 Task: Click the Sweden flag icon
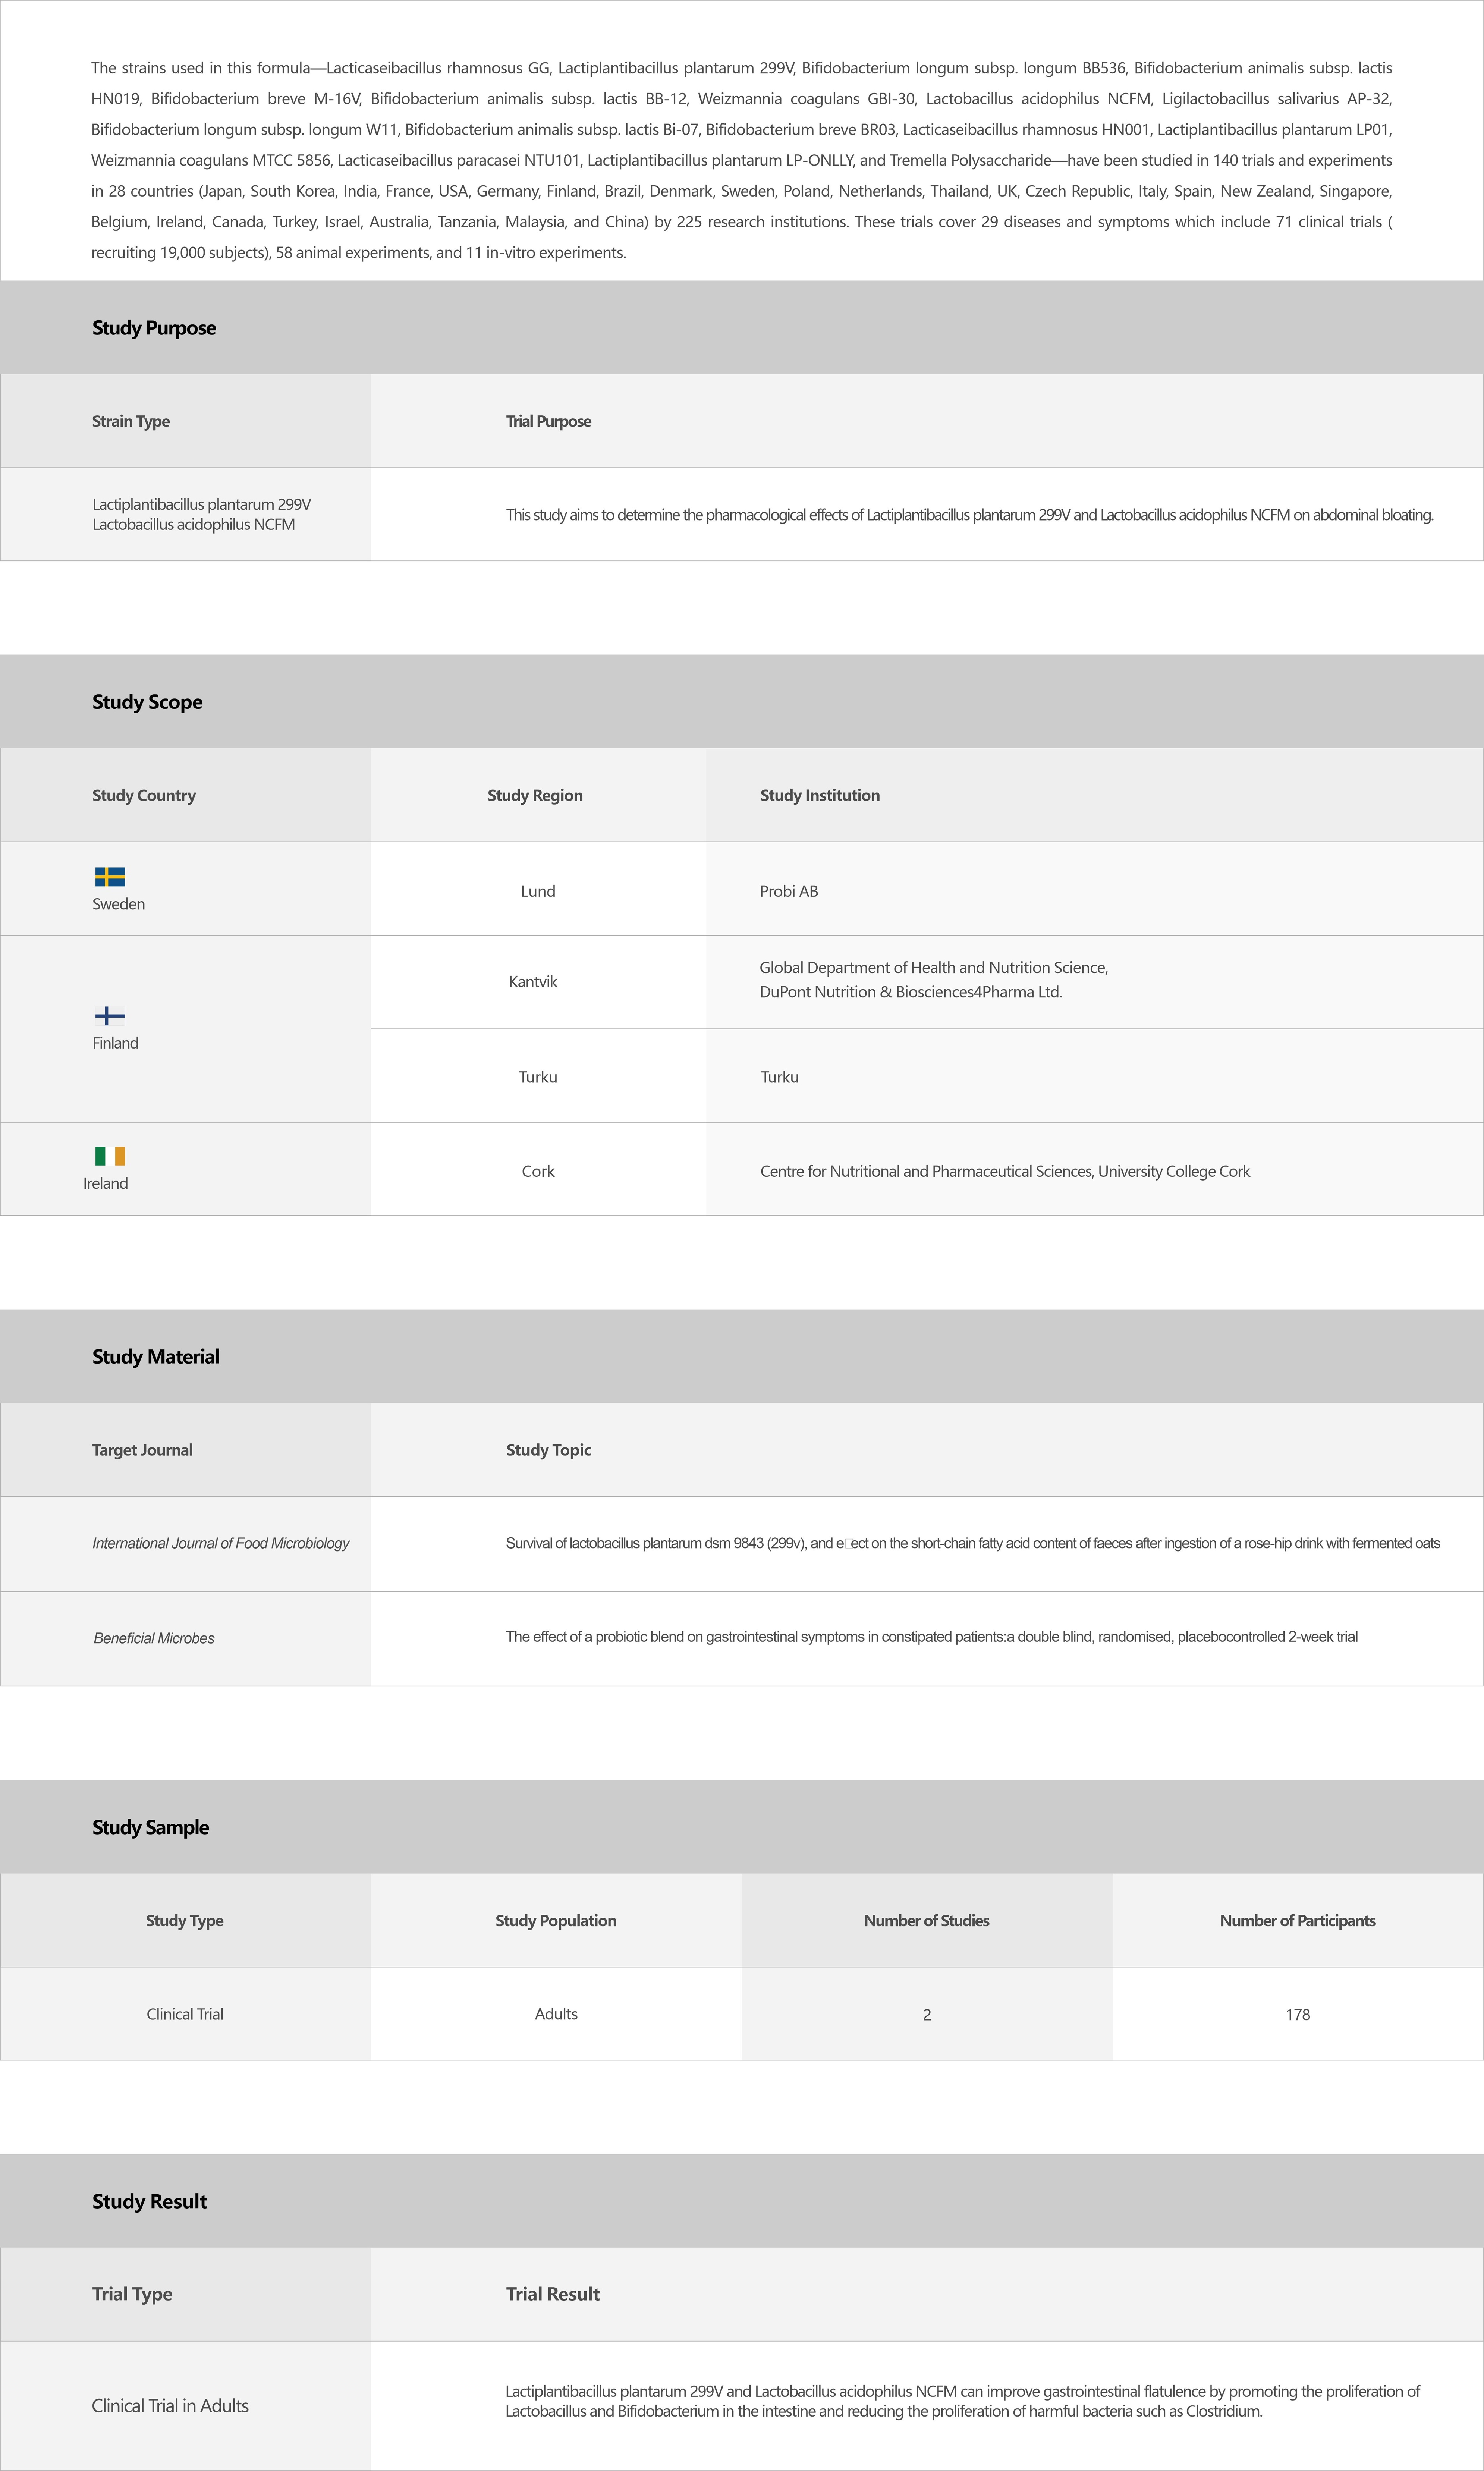110,877
